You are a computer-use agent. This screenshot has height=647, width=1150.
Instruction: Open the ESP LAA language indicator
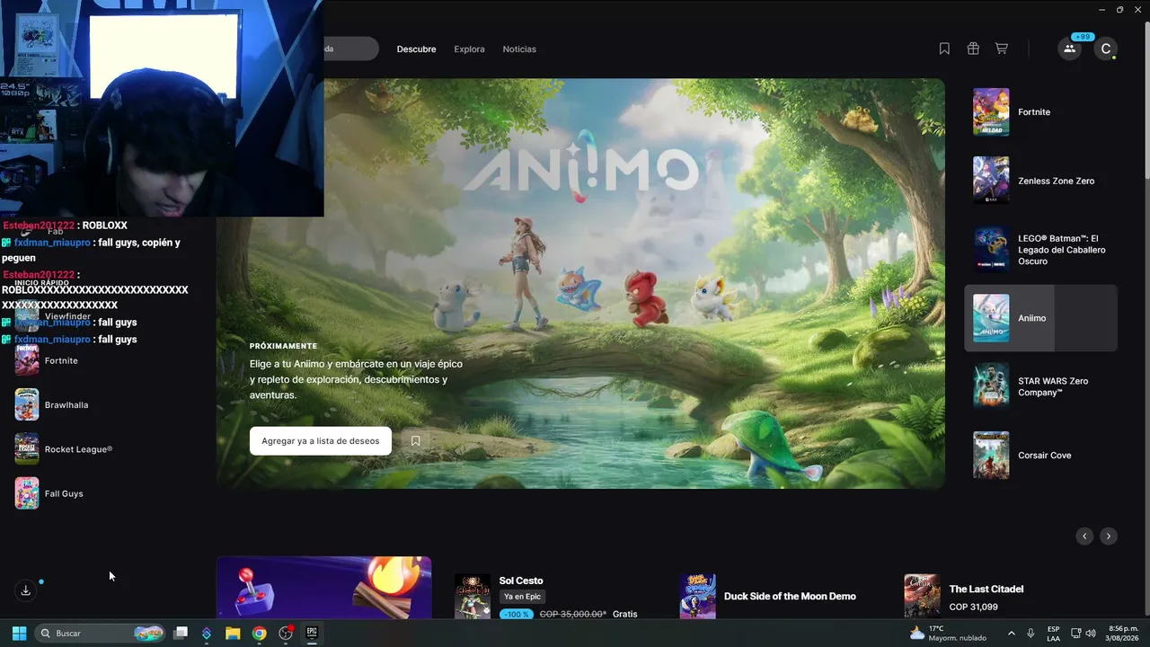tap(1053, 633)
